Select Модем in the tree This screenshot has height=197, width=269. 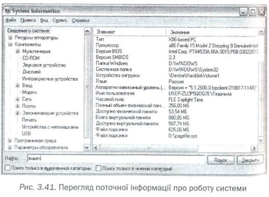pos(30,92)
